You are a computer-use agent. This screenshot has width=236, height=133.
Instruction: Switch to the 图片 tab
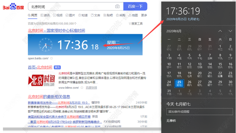[70, 15]
